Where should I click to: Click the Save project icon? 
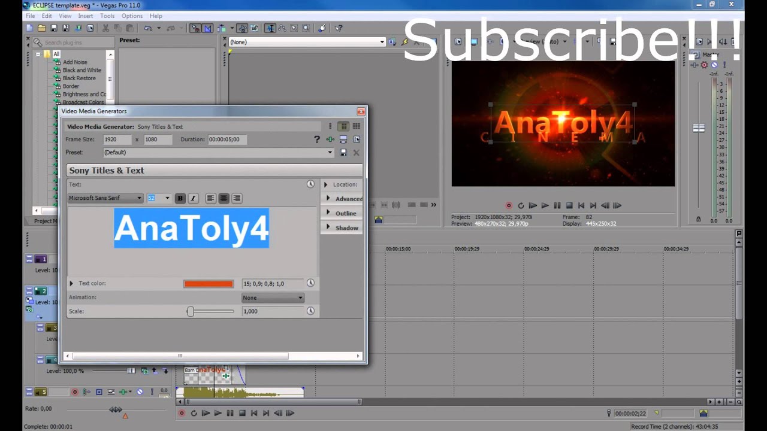pyautogui.click(x=54, y=28)
